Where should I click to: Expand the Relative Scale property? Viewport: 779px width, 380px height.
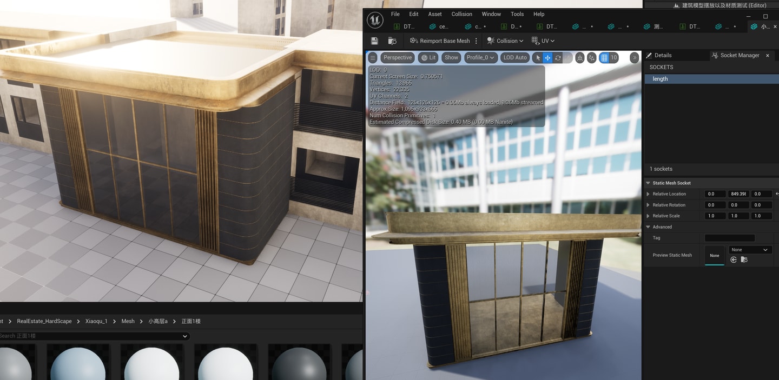648,216
